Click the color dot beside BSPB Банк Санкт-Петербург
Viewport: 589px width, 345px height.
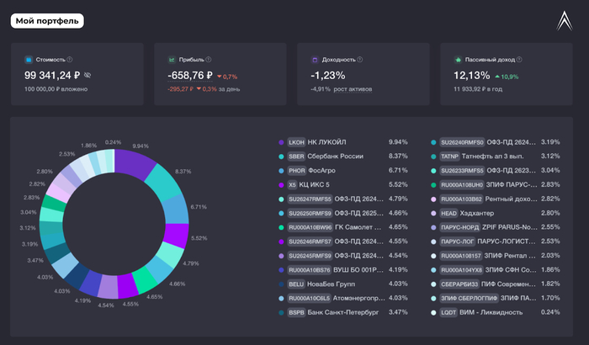point(280,312)
